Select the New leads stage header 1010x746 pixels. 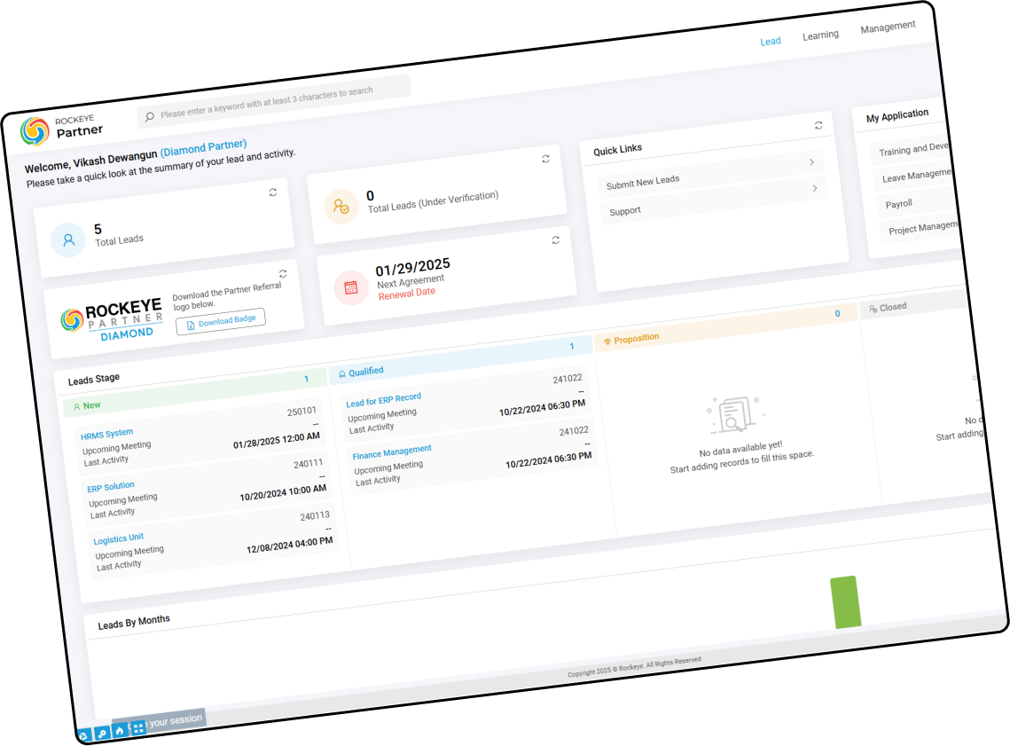click(195, 392)
